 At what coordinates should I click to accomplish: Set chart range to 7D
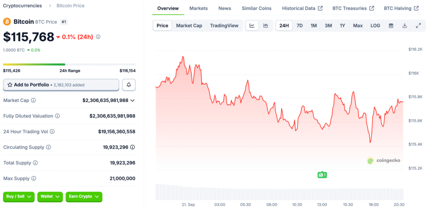point(300,26)
